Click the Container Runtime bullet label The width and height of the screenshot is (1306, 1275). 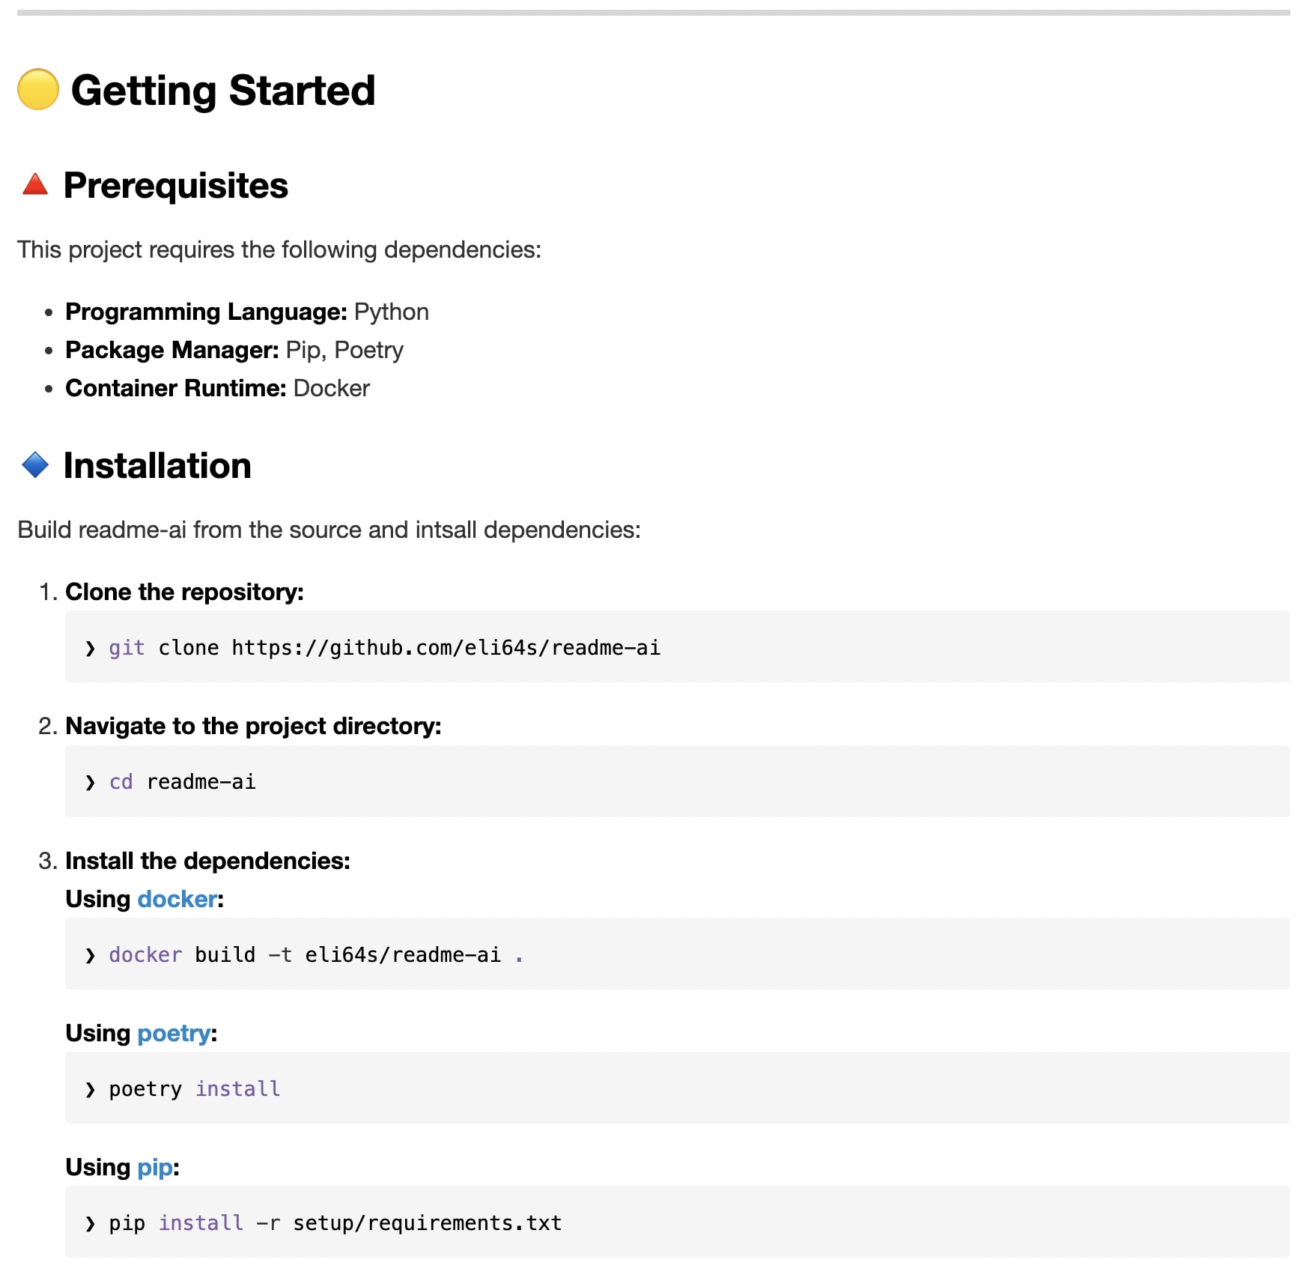pyautogui.click(x=176, y=388)
